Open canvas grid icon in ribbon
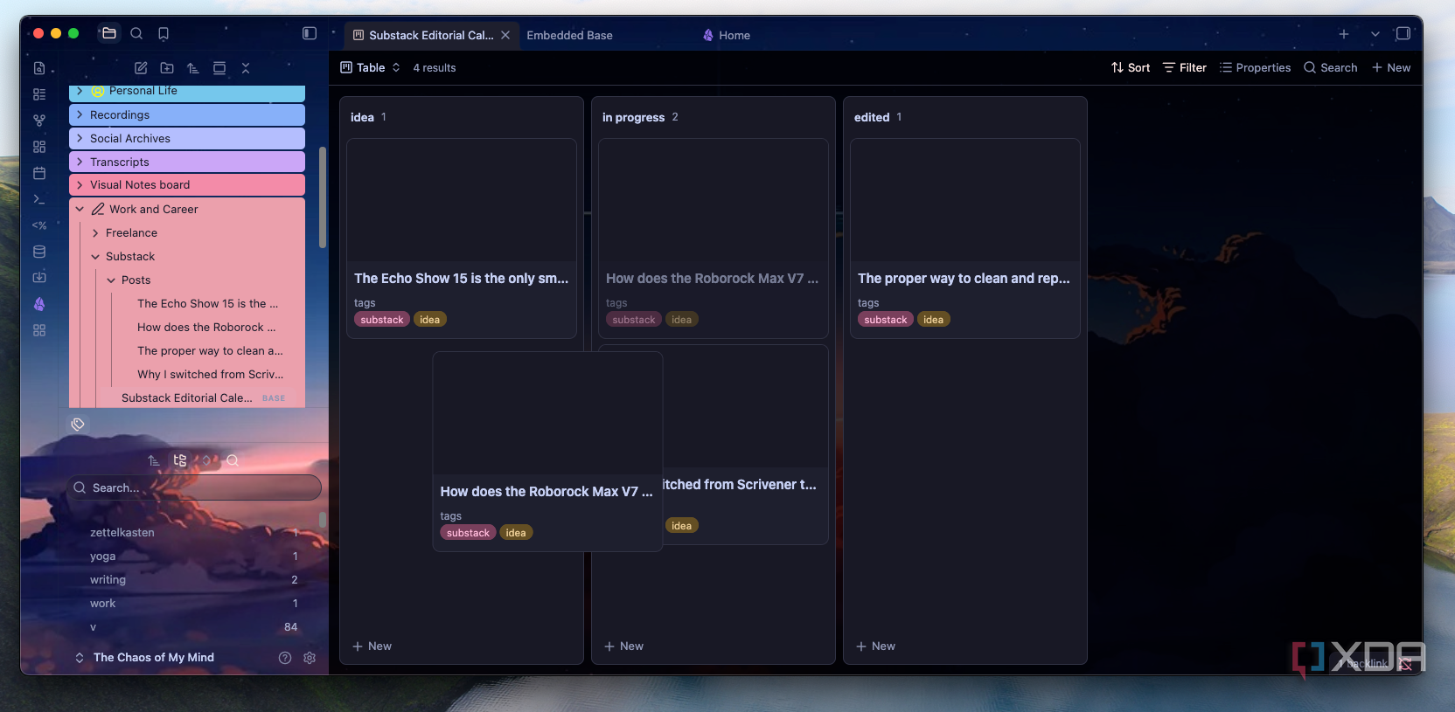 (x=39, y=147)
